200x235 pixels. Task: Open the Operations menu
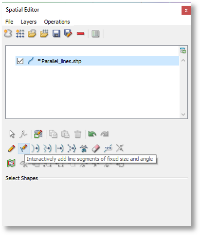click(x=57, y=22)
